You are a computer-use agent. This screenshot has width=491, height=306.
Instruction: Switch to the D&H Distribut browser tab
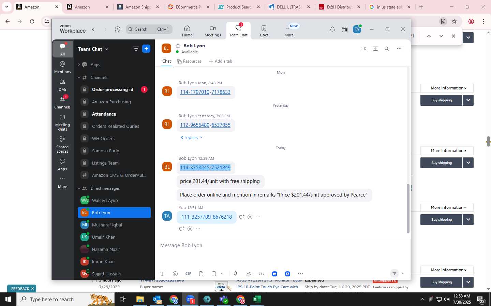[340, 7]
